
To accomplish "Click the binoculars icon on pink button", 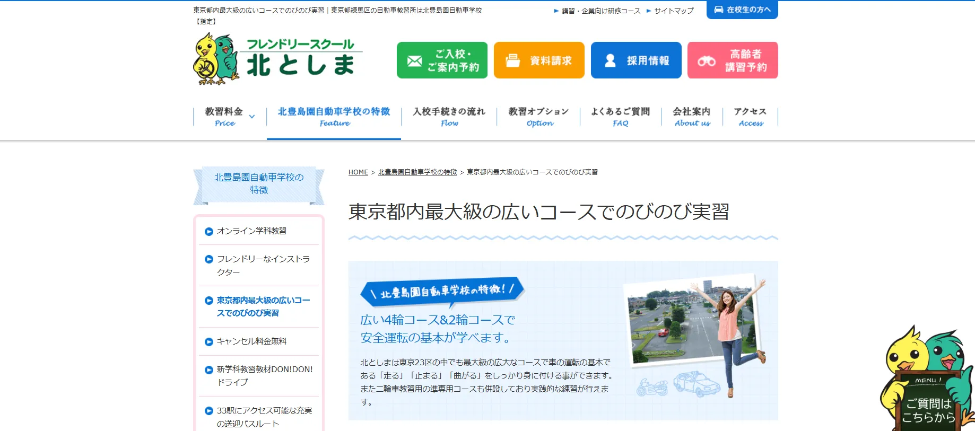I will (x=706, y=61).
